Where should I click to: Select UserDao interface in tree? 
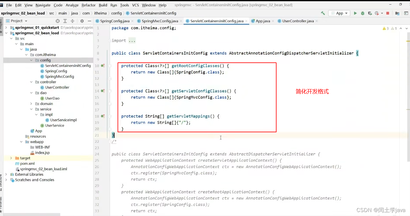52,98
